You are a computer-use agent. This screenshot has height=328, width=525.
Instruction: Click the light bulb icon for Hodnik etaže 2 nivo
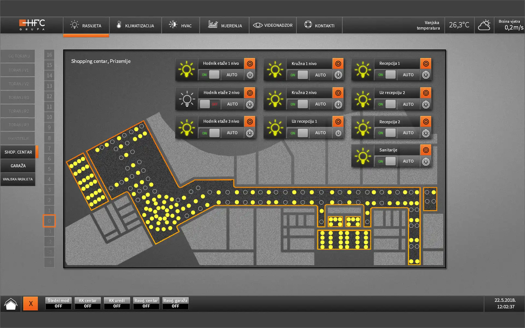pyautogui.click(x=187, y=99)
